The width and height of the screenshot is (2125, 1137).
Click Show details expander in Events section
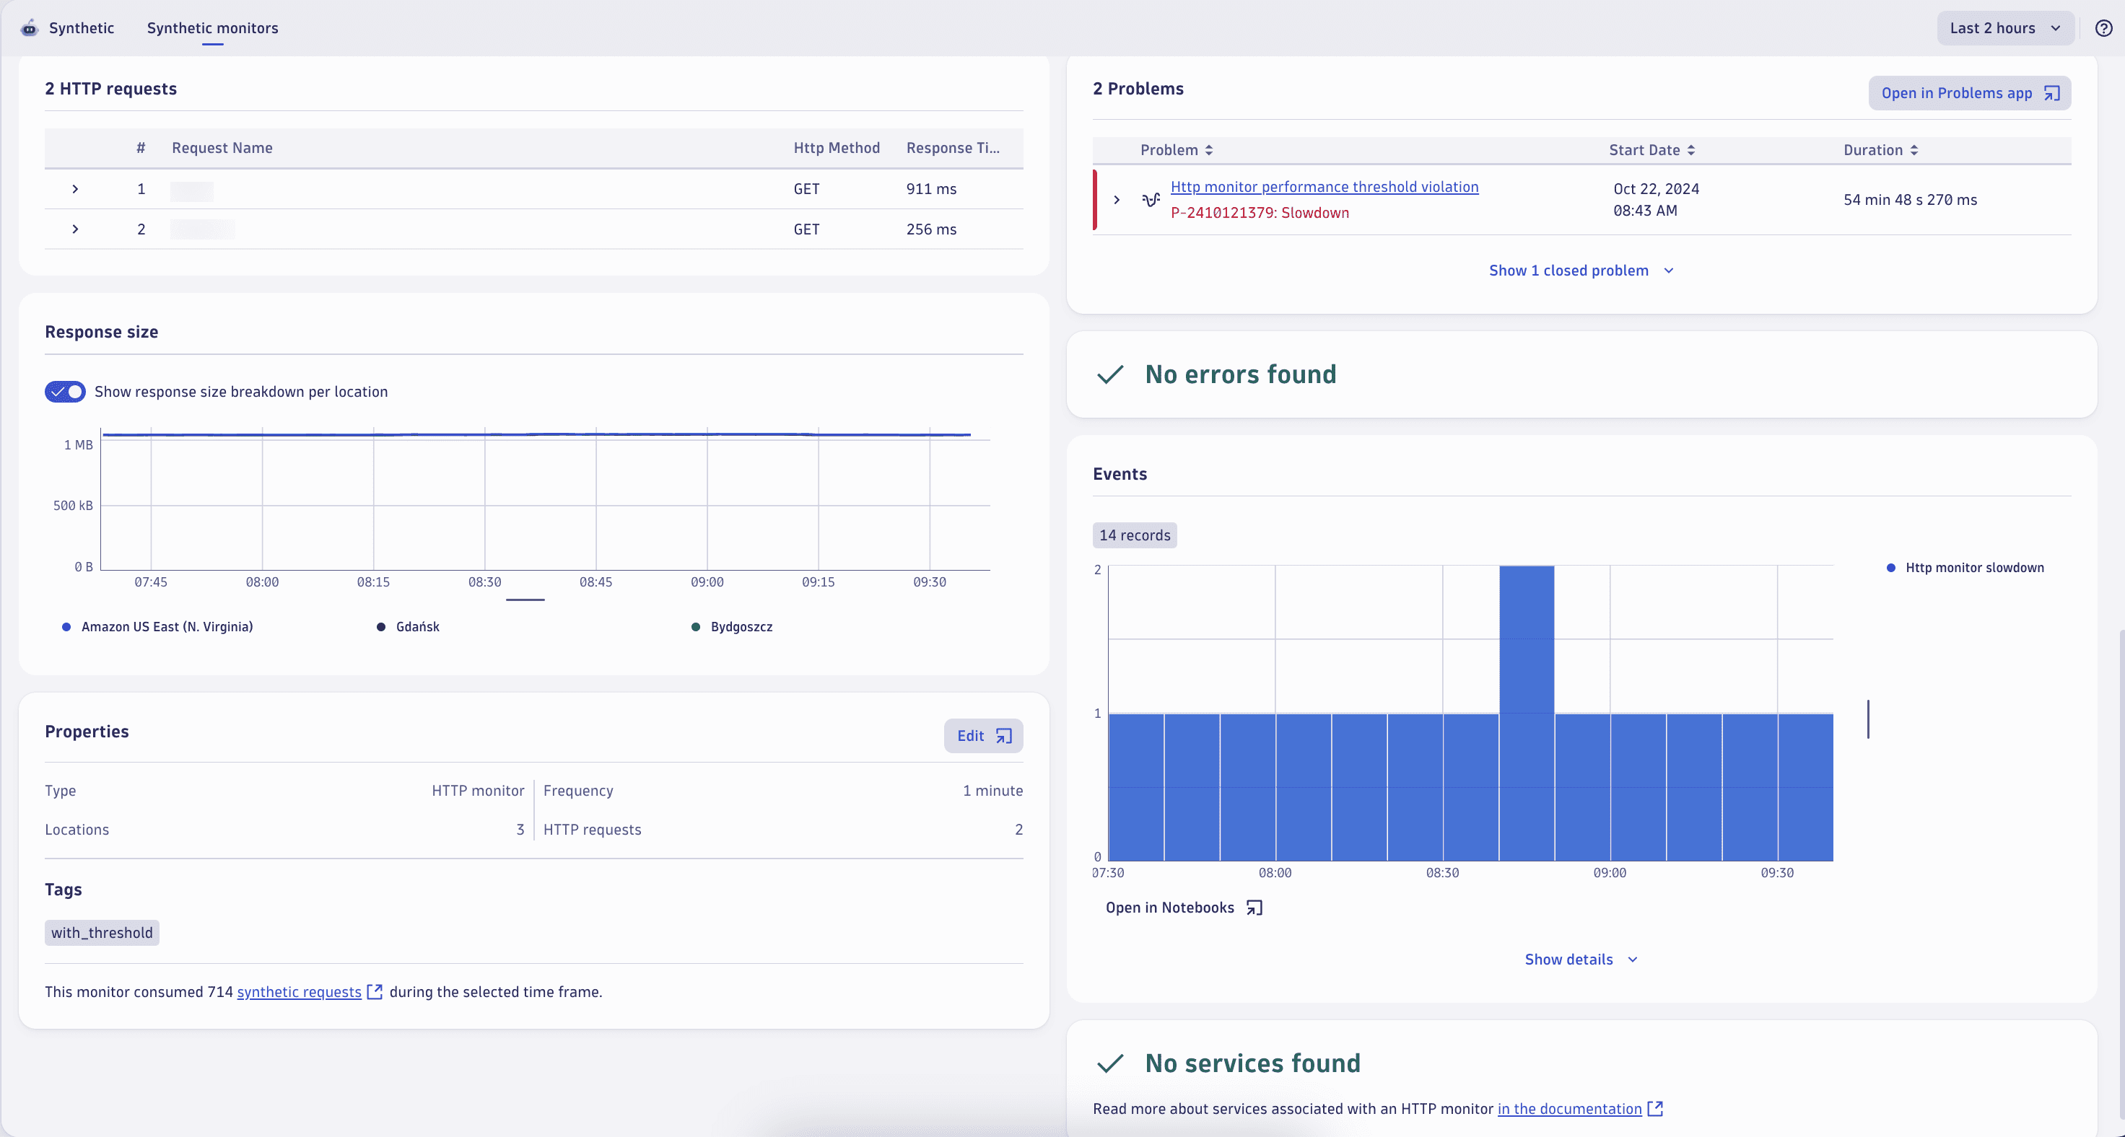1580,959
